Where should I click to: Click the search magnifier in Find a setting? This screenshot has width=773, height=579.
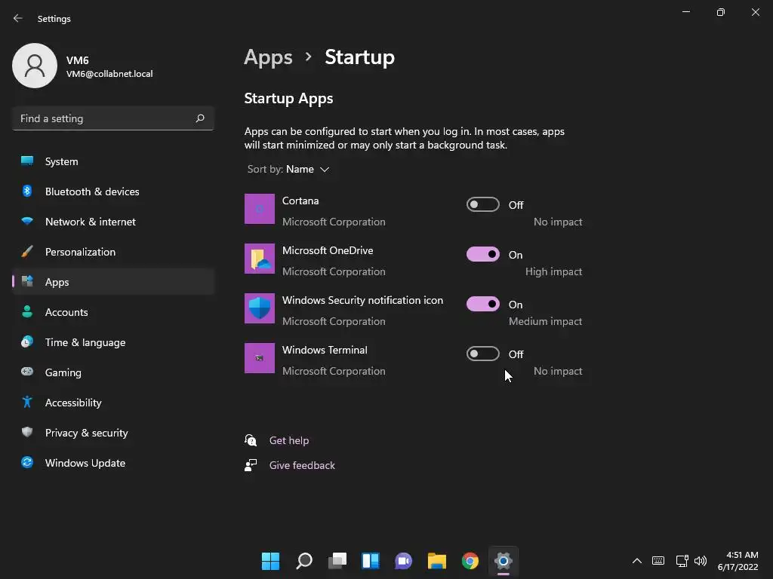(x=199, y=118)
